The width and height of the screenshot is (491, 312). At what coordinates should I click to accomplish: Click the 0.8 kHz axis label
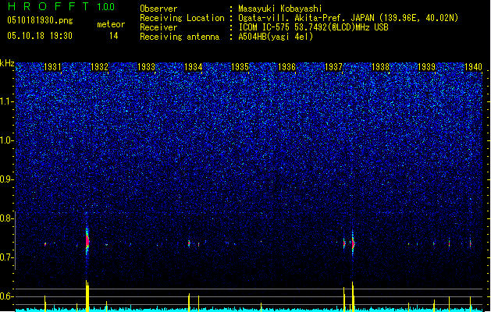(x=7, y=218)
